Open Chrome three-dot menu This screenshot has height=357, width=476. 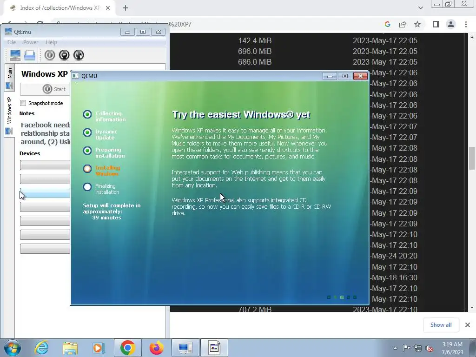[466, 24]
